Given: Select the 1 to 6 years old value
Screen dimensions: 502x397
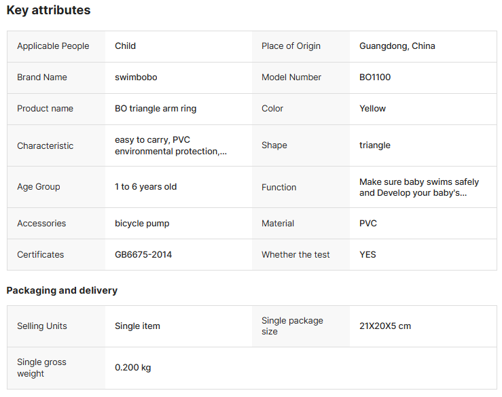Looking at the screenshot, I should pos(145,187).
